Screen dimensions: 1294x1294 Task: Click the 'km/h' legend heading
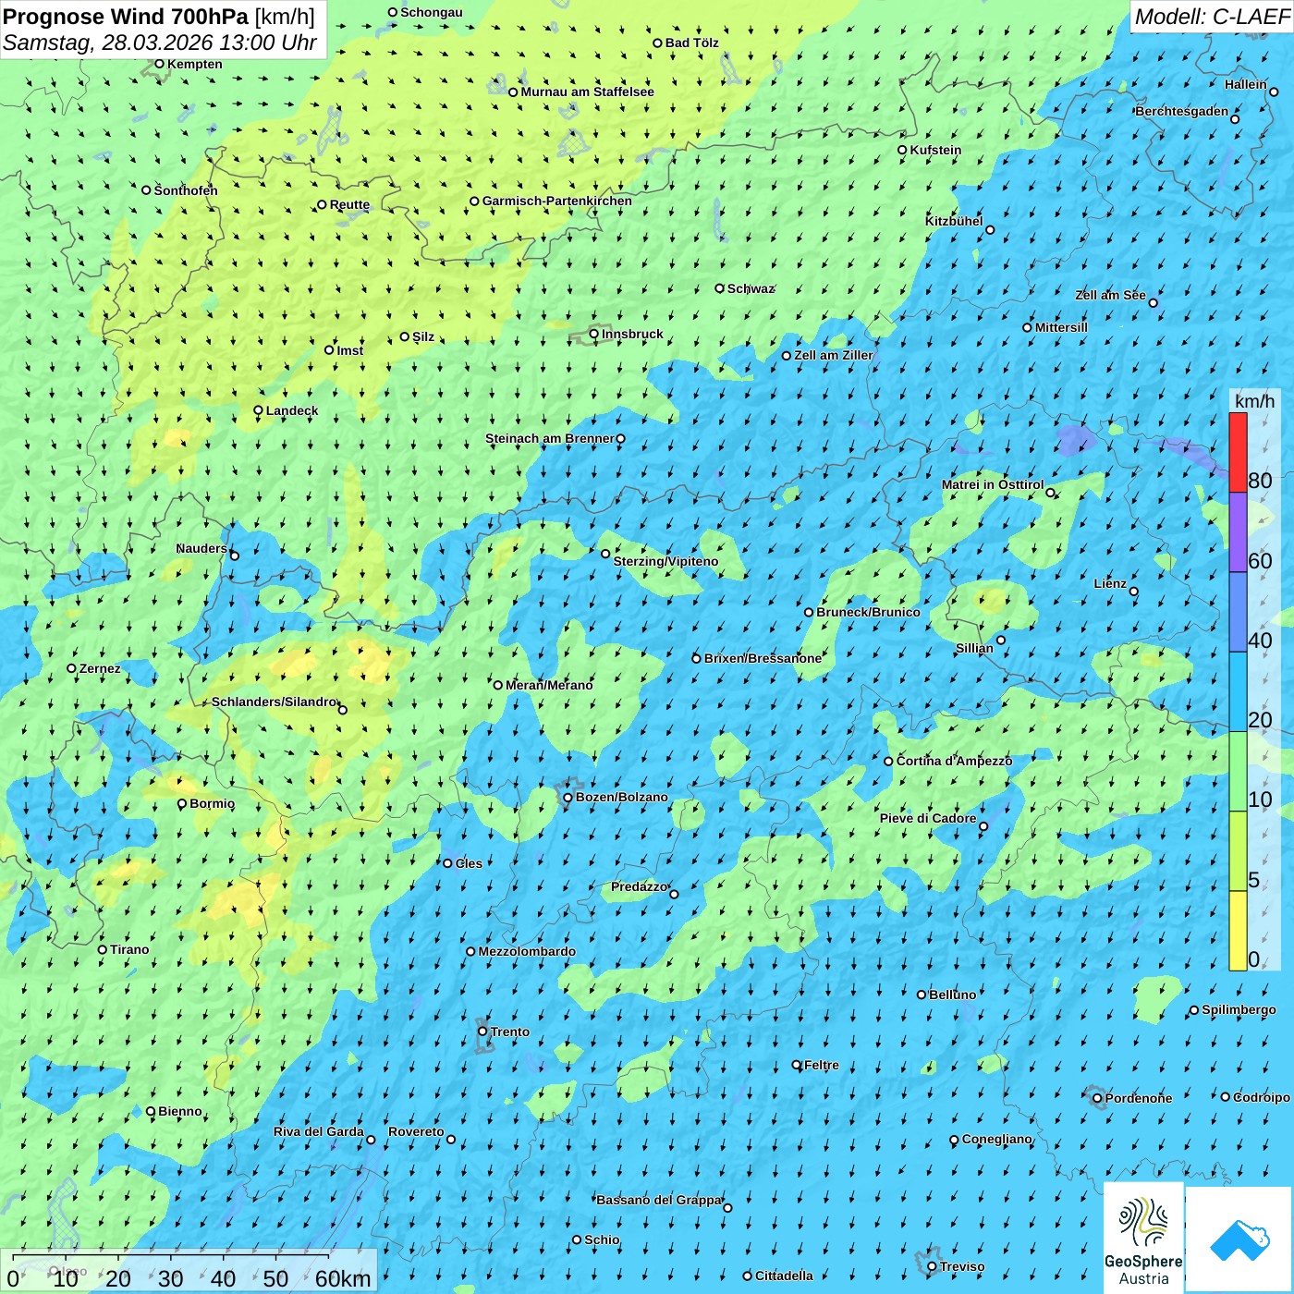click(1254, 401)
